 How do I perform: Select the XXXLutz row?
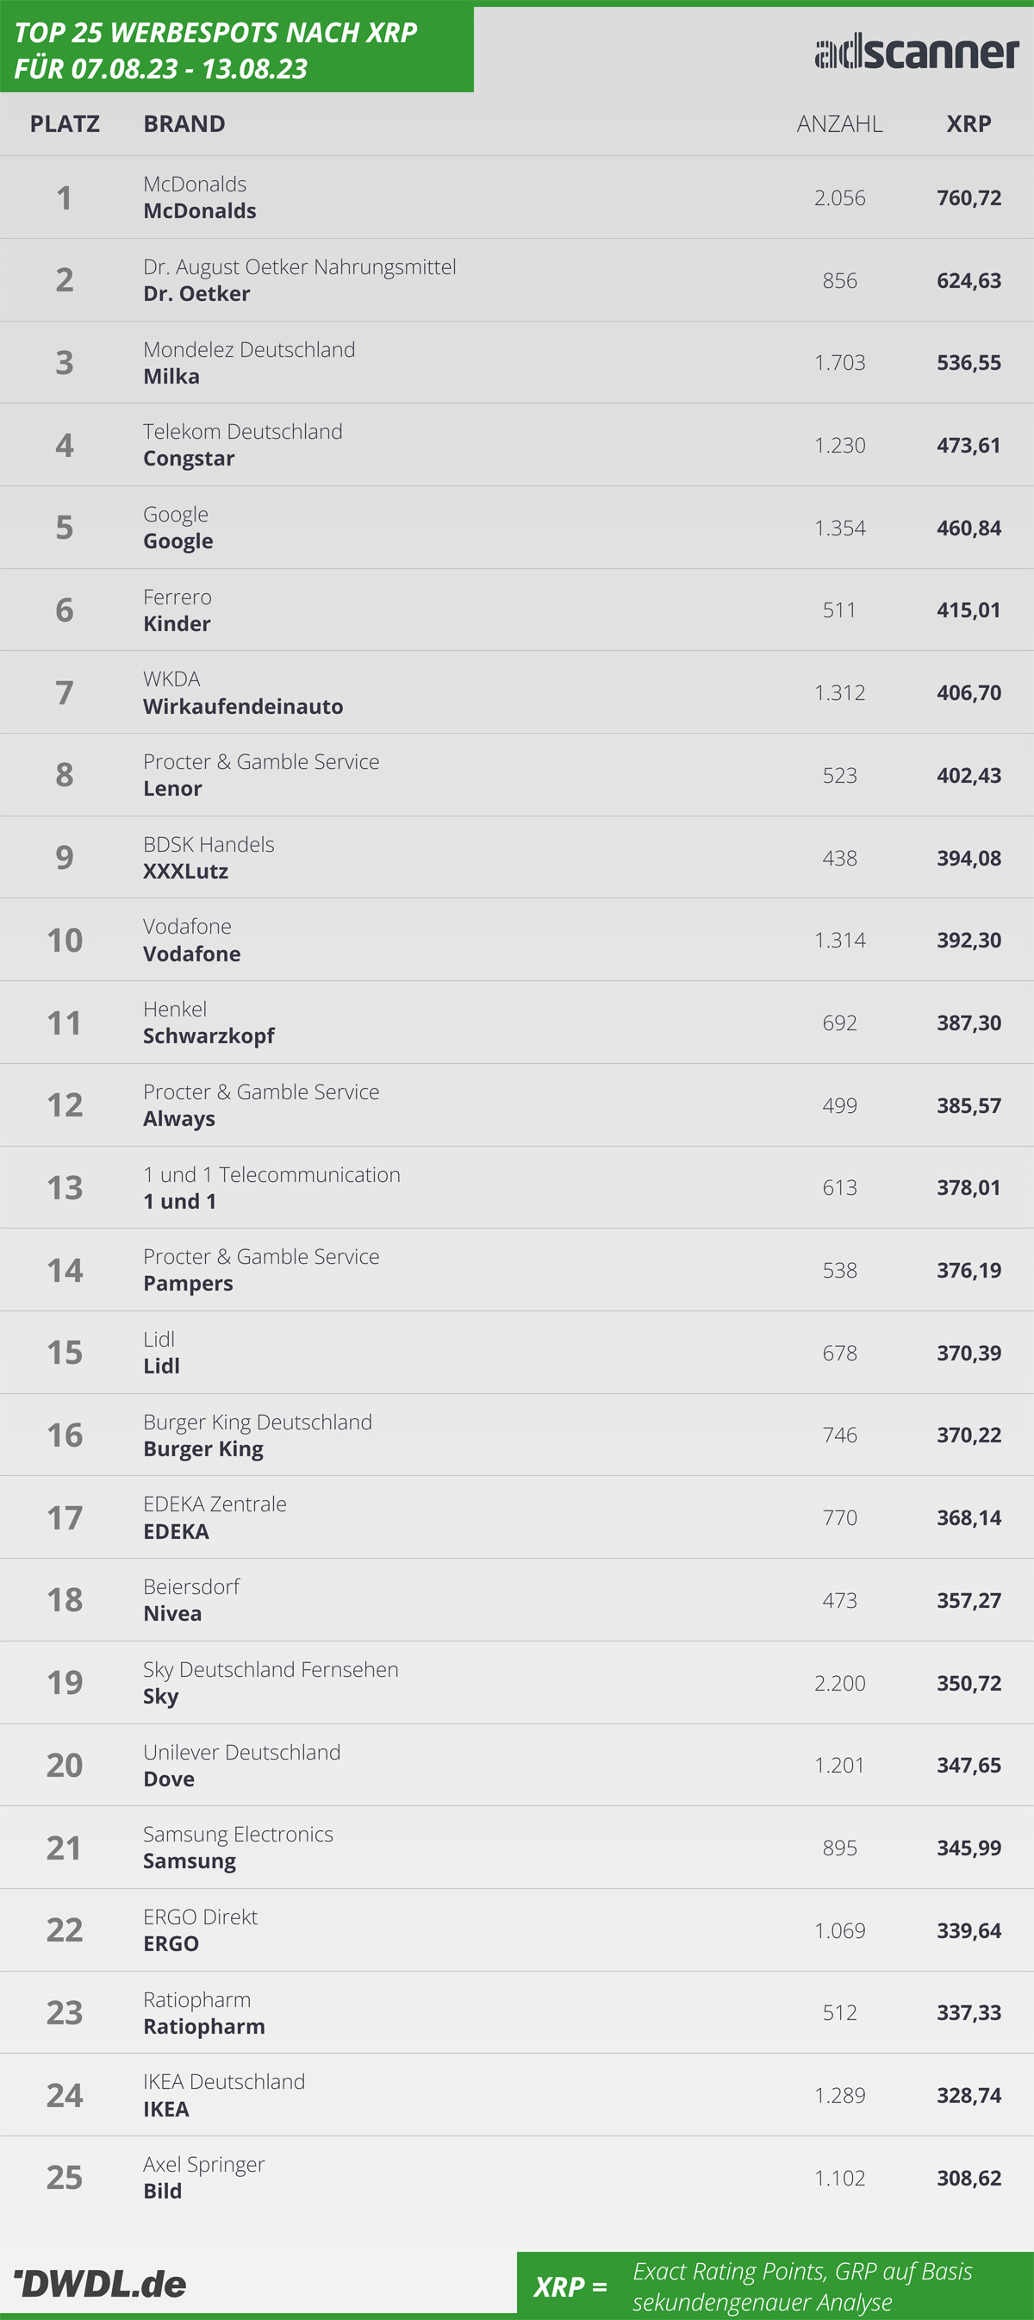[x=516, y=857]
